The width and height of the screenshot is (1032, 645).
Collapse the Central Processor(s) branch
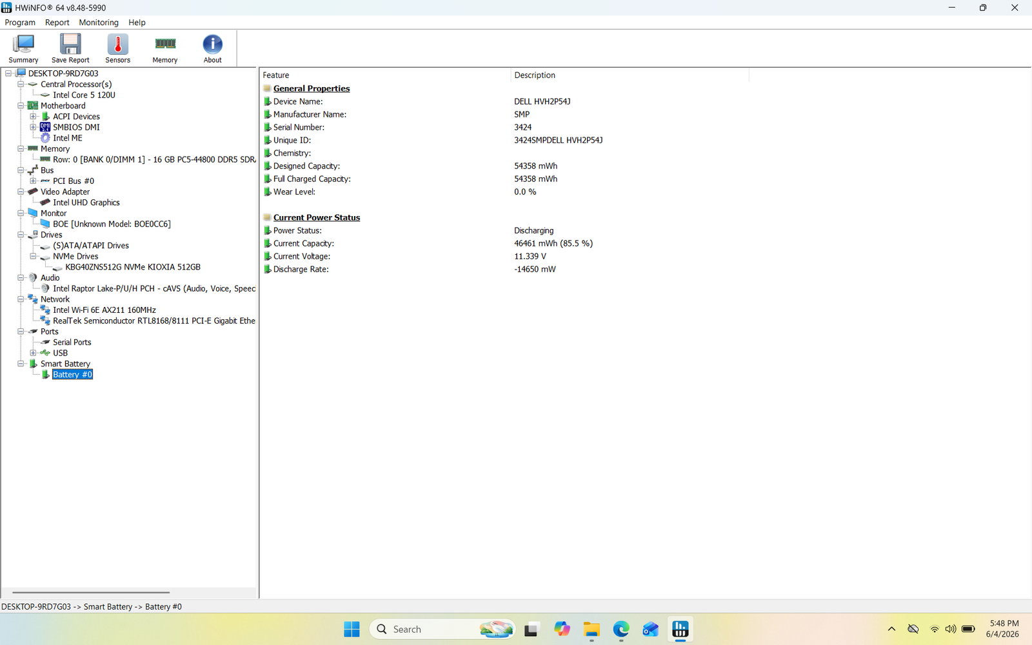click(21, 84)
